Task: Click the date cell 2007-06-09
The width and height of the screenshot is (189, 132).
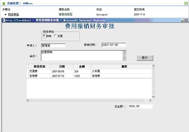Action: click(x=62, y=71)
